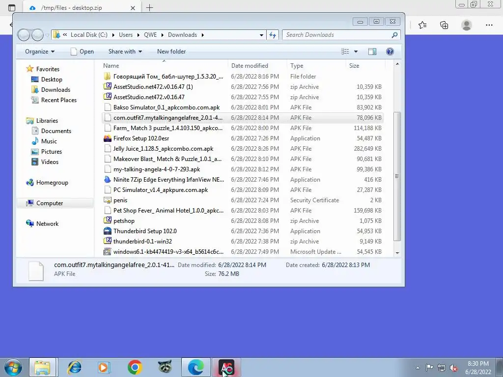Click the Help question mark icon

[390, 52]
